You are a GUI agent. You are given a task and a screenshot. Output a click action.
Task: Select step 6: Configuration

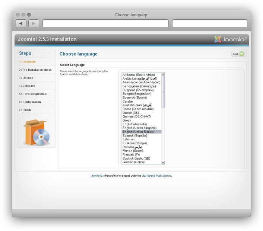30,102
